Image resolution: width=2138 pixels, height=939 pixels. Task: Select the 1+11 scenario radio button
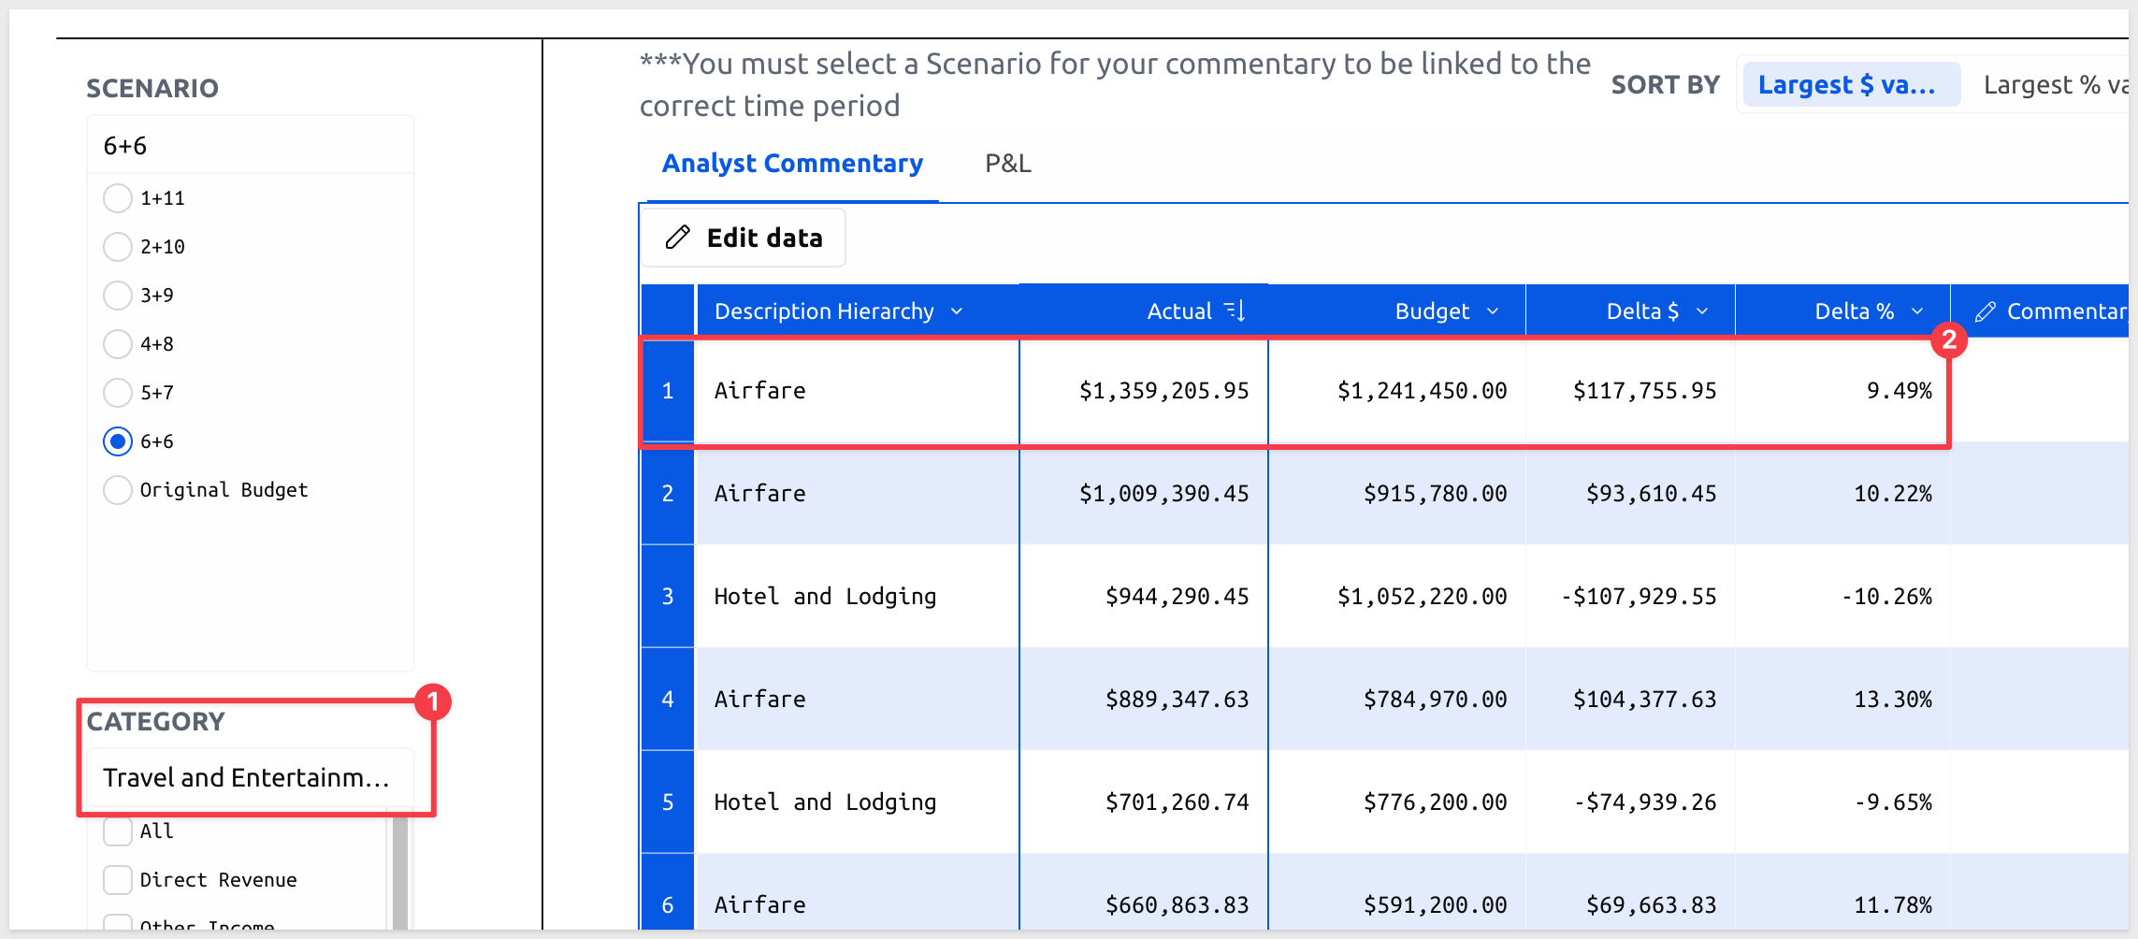click(118, 198)
